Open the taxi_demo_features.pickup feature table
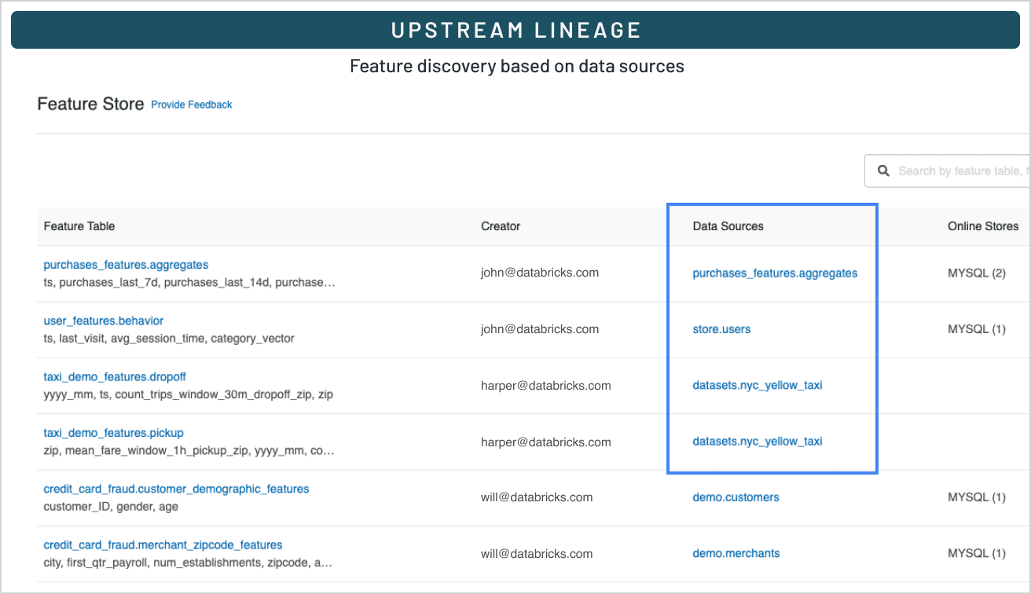The image size is (1031, 594). pos(113,433)
